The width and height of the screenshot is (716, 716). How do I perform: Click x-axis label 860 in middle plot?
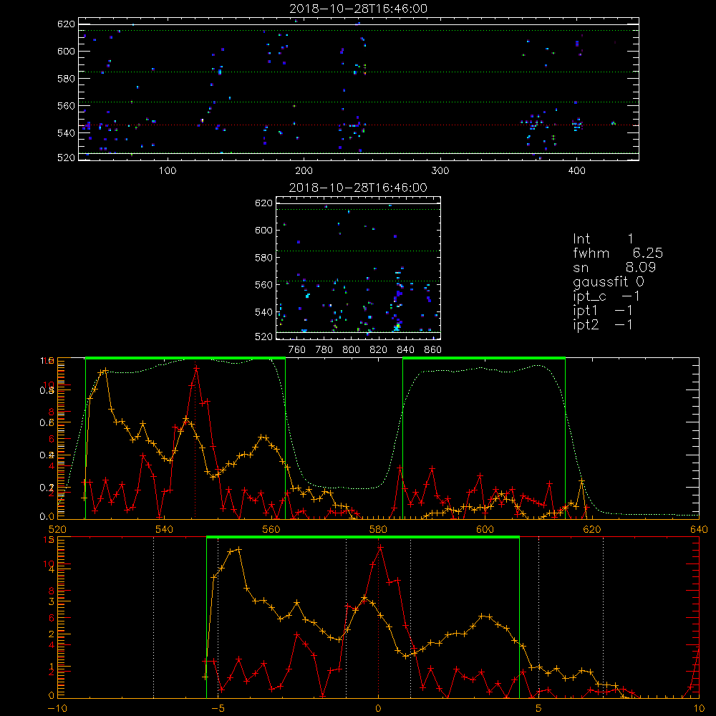[x=433, y=350]
